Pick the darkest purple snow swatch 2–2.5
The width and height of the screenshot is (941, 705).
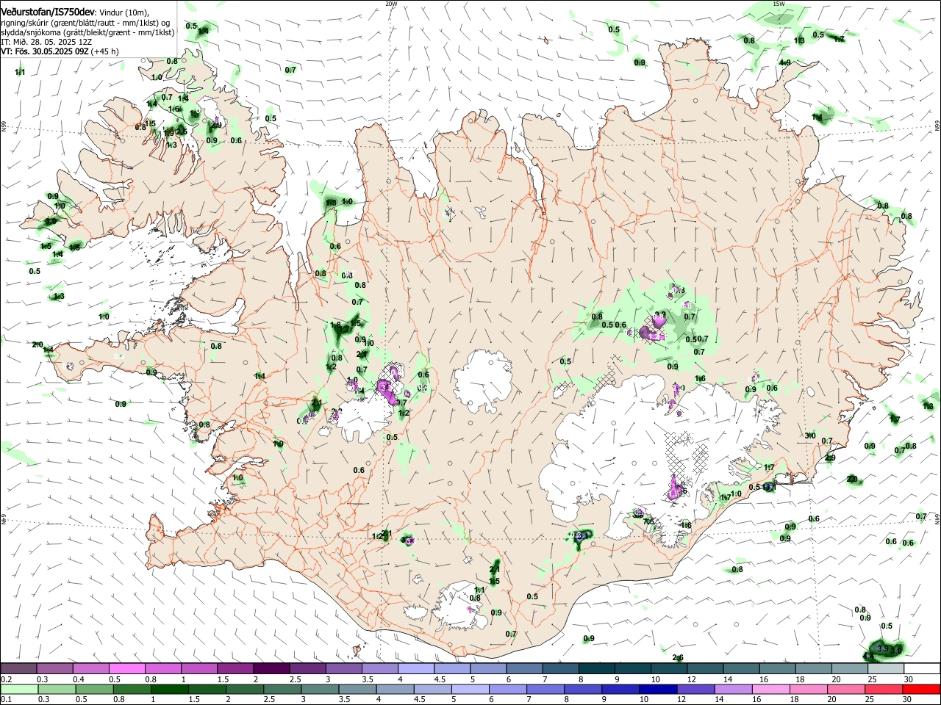click(x=271, y=669)
